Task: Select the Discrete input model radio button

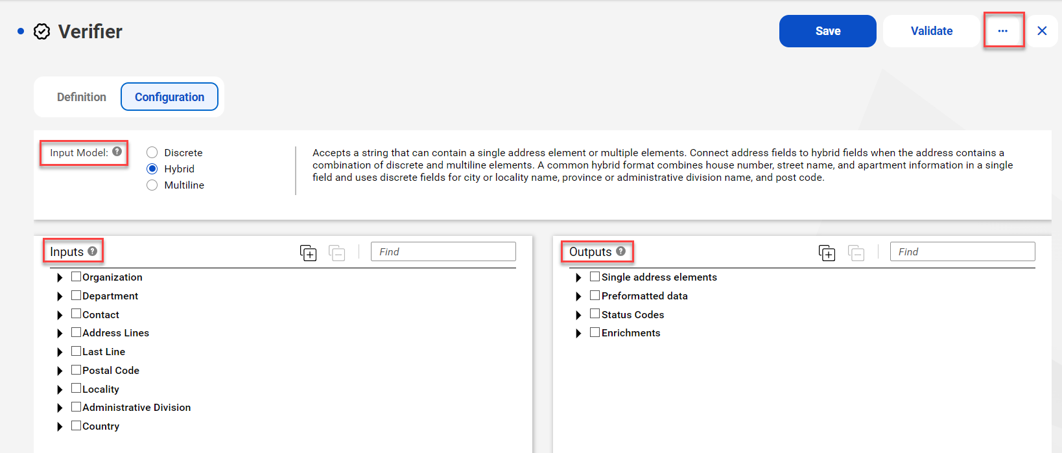Action: point(152,152)
